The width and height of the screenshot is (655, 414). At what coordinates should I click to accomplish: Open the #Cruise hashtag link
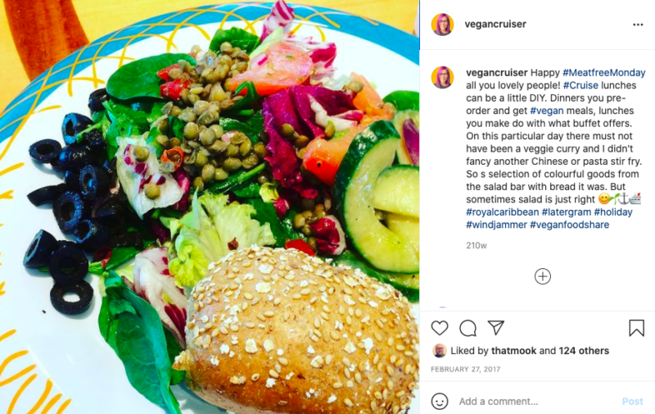click(x=580, y=85)
